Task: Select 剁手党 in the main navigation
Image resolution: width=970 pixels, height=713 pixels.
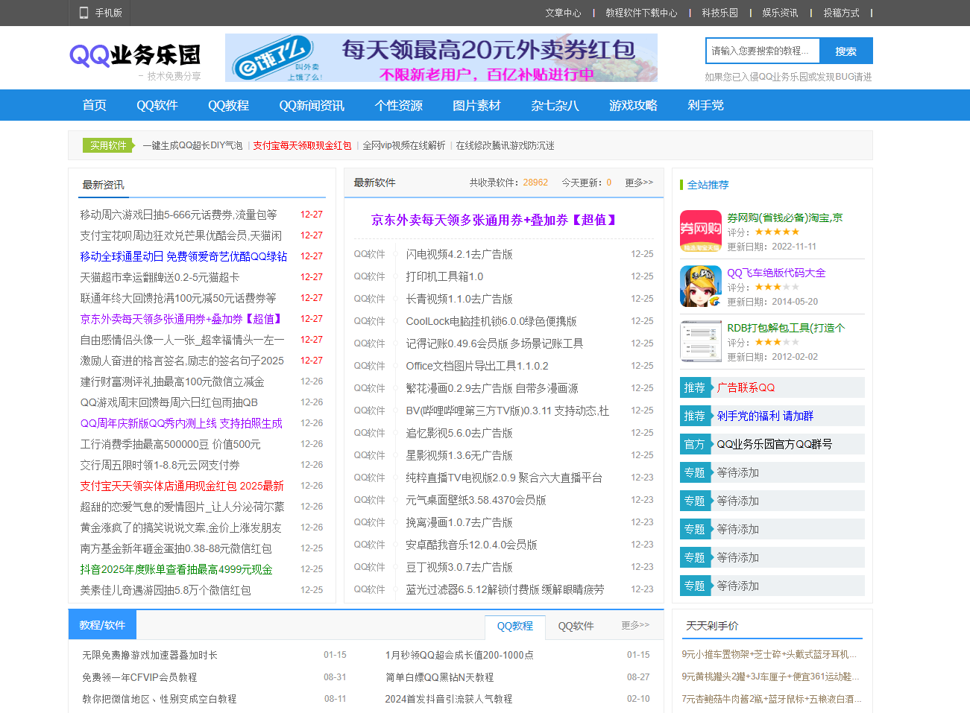Action: pos(705,105)
